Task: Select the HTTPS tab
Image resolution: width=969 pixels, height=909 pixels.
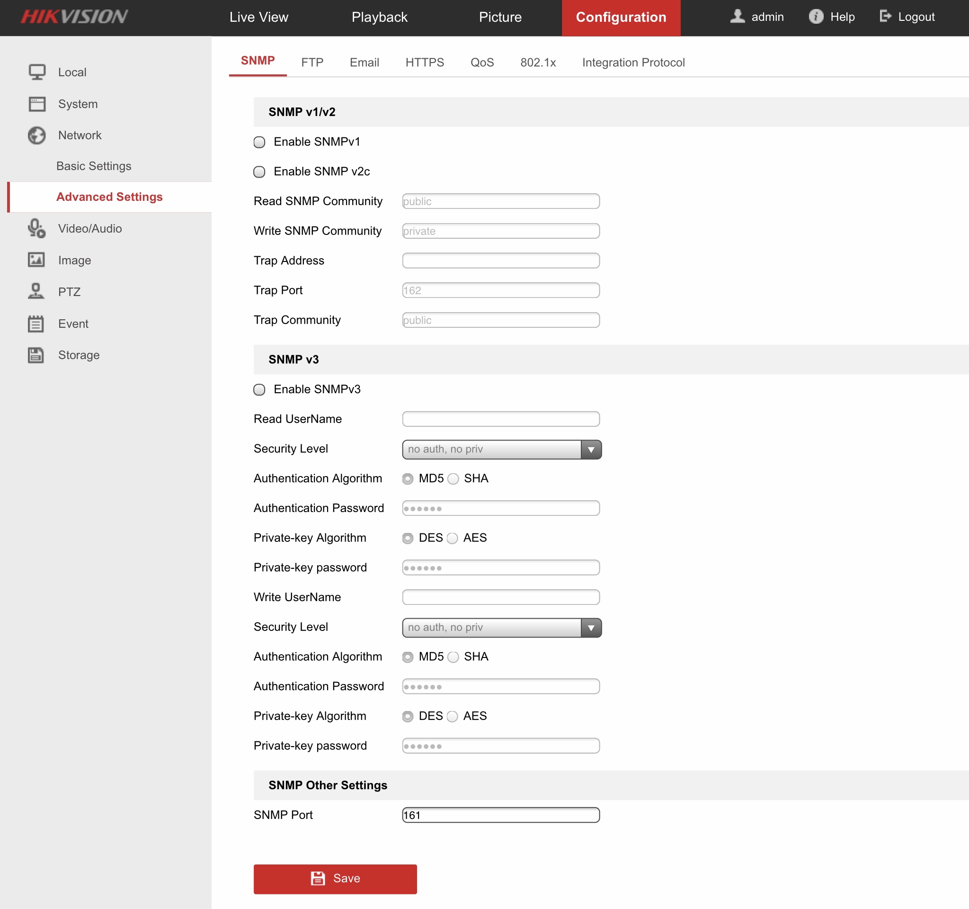Action: [x=424, y=62]
